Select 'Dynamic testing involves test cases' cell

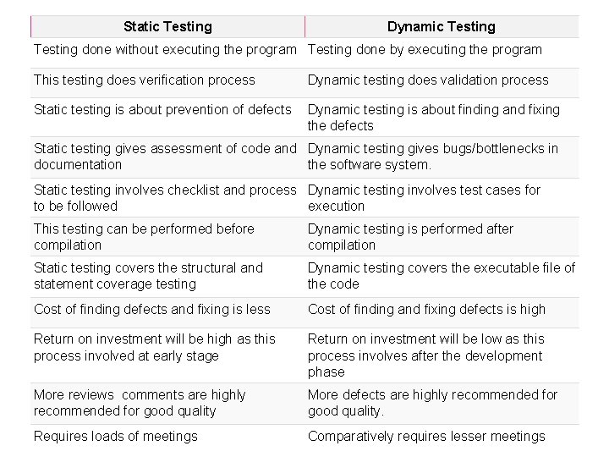point(442,198)
